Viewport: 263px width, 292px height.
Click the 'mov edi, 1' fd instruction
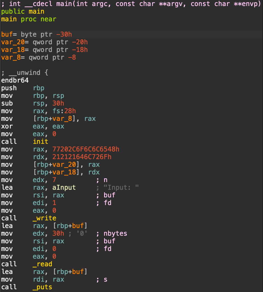click(x=29, y=203)
